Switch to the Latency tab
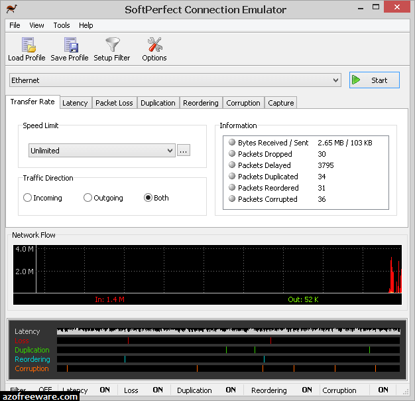Viewport: 415px width, 401px height. pos(75,103)
